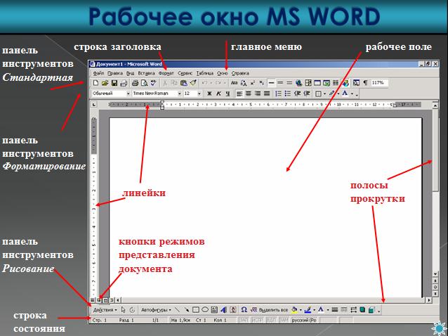Open the Вставка menu
Image resolution: width=448 pixels, height=336 pixels.
[146, 73]
